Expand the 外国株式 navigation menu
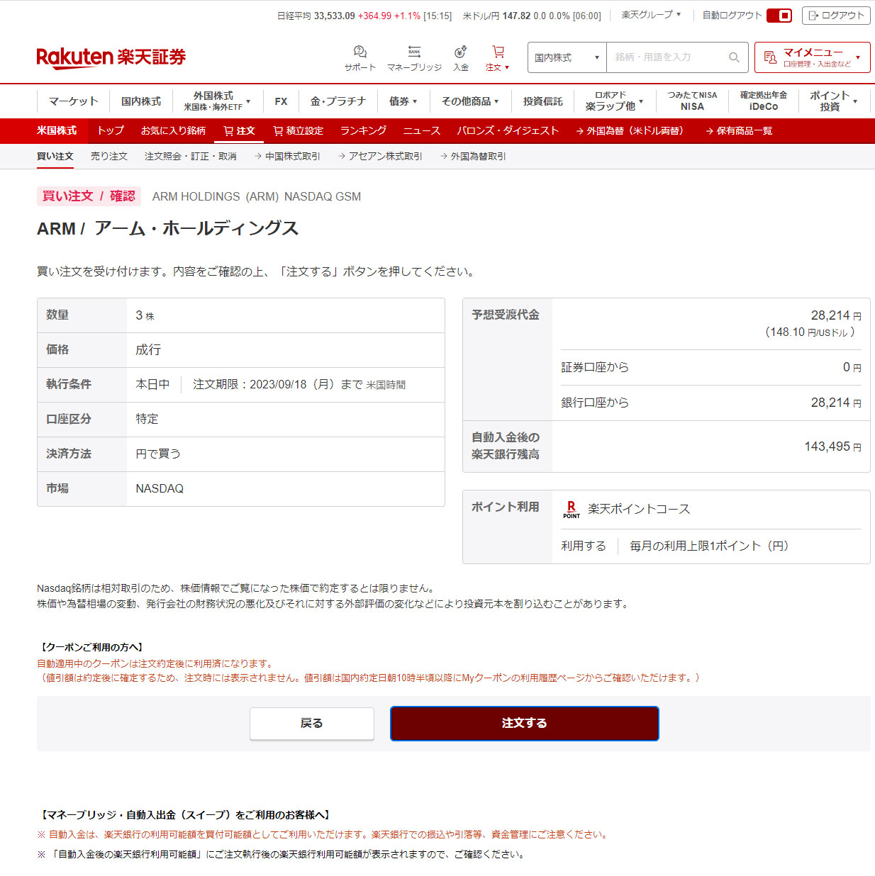Screen dimensions: 875x876 [x=217, y=101]
